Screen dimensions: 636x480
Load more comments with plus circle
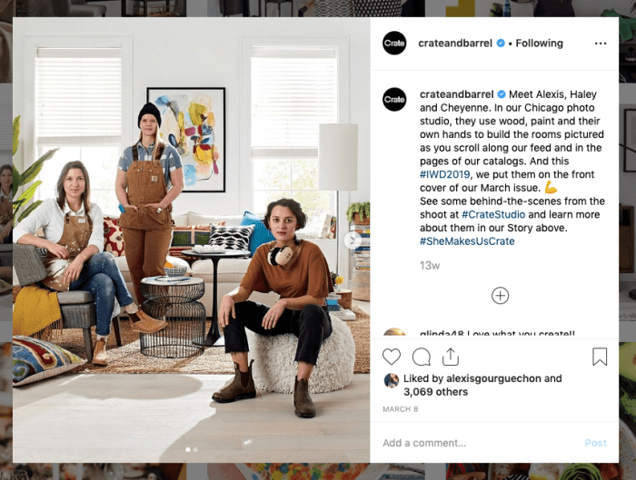500,296
